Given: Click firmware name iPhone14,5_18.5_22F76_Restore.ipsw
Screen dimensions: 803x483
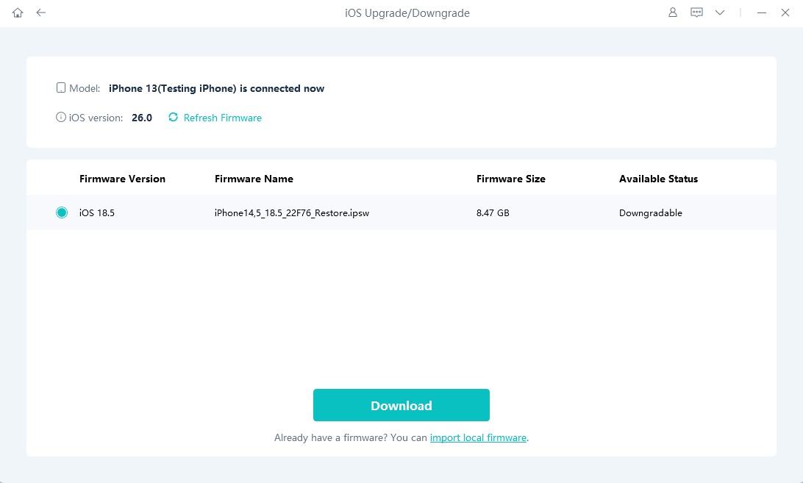Looking at the screenshot, I should (292, 213).
